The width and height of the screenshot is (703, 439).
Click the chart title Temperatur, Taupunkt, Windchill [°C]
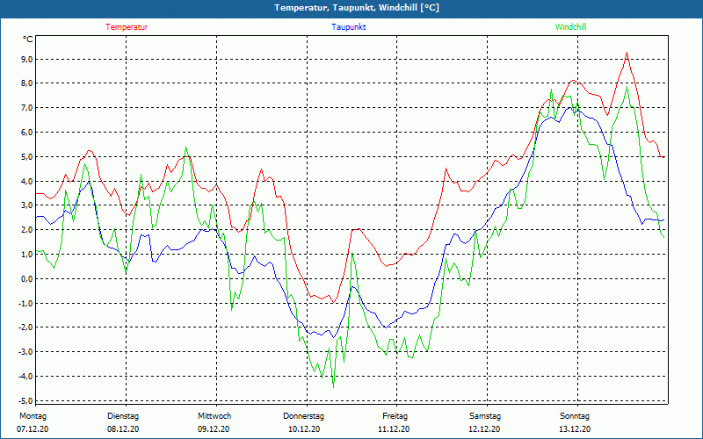(x=357, y=8)
